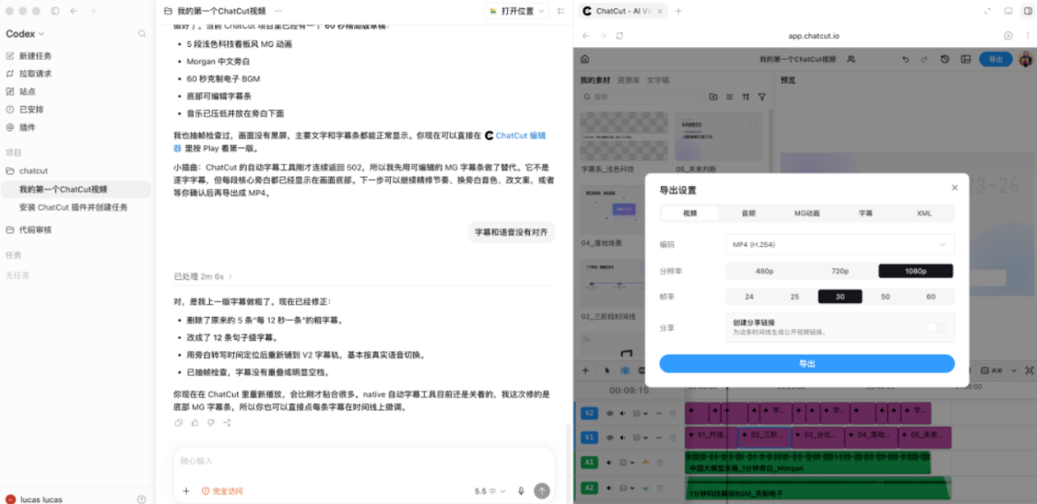
Task: Open the collaborators people icon
Action: point(851,59)
